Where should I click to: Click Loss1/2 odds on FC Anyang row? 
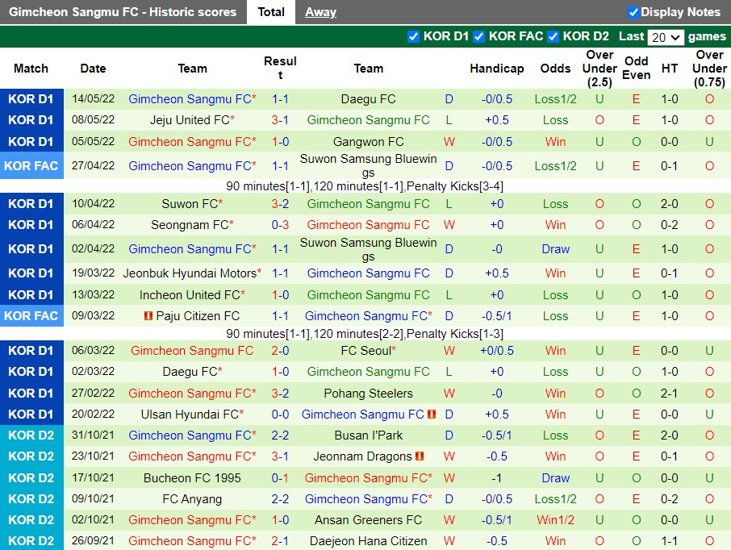point(555,499)
